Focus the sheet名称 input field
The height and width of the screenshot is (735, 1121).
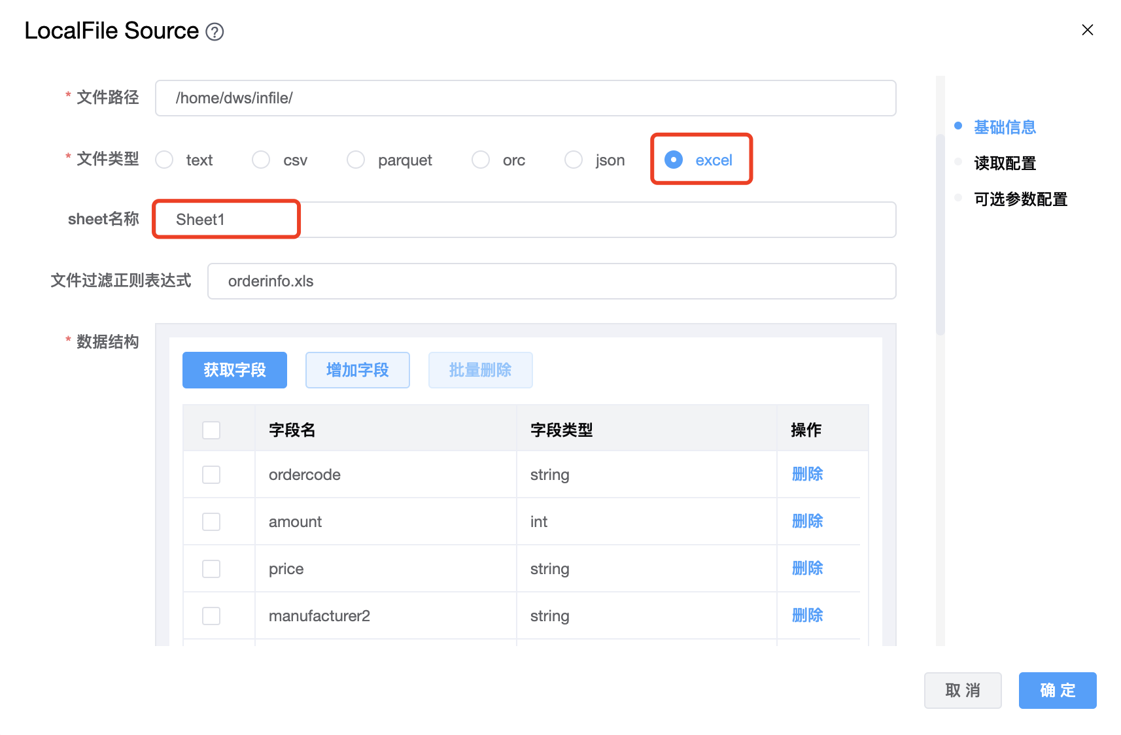click(525, 220)
